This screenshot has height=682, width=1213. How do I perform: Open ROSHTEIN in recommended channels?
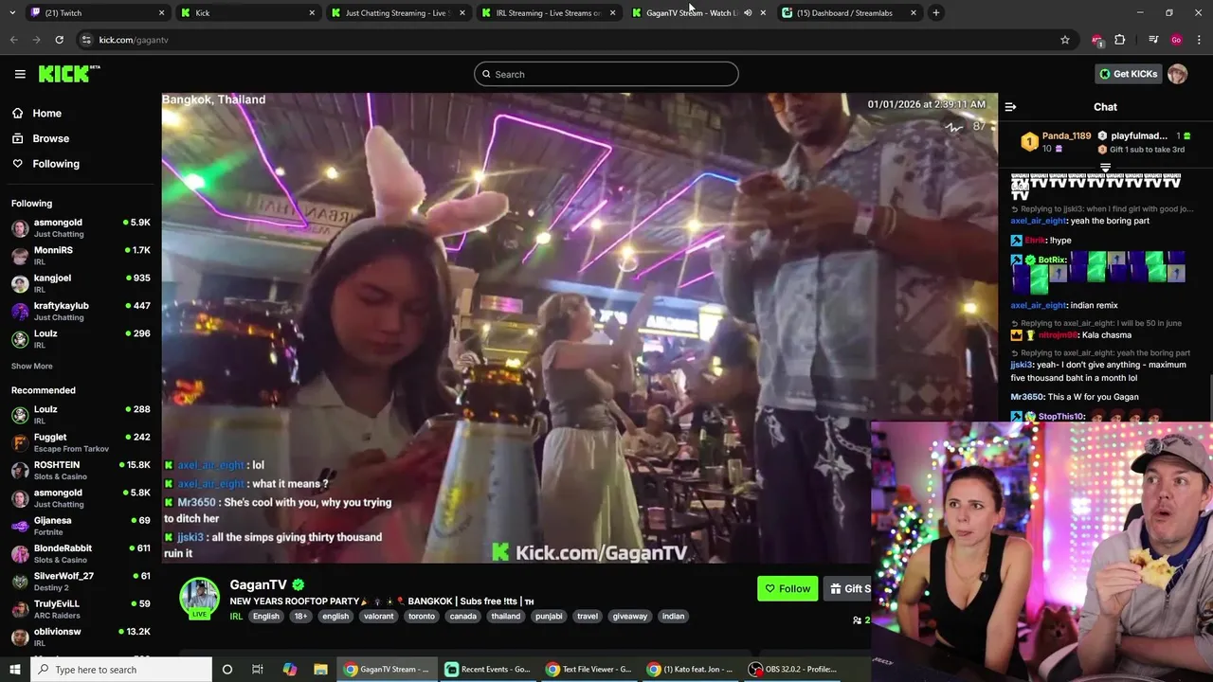click(81, 470)
